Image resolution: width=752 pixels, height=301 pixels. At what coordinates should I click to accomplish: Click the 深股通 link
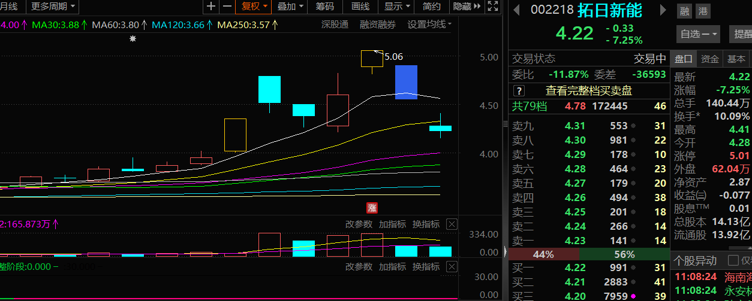click(335, 25)
